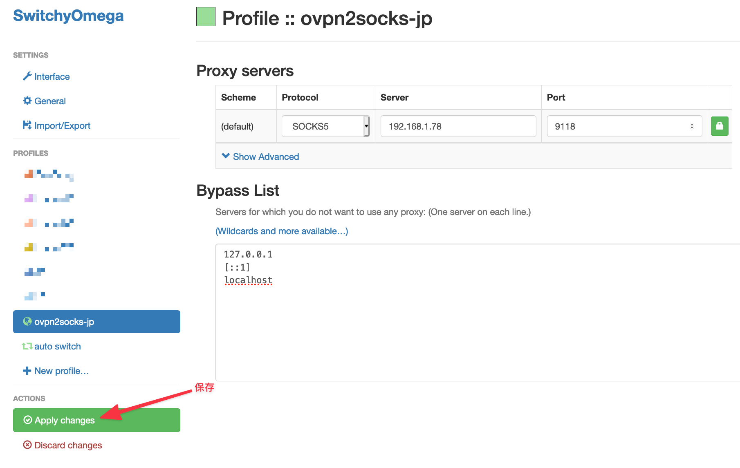The height and width of the screenshot is (468, 740).
Task: Open the General settings page
Action: click(x=50, y=101)
